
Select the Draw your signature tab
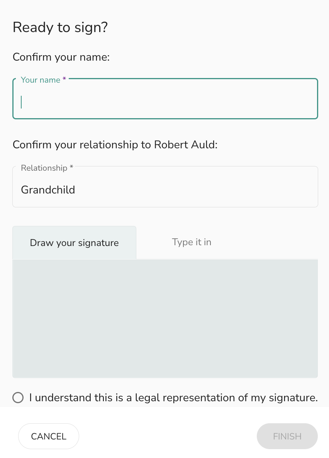(x=74, y=243)
